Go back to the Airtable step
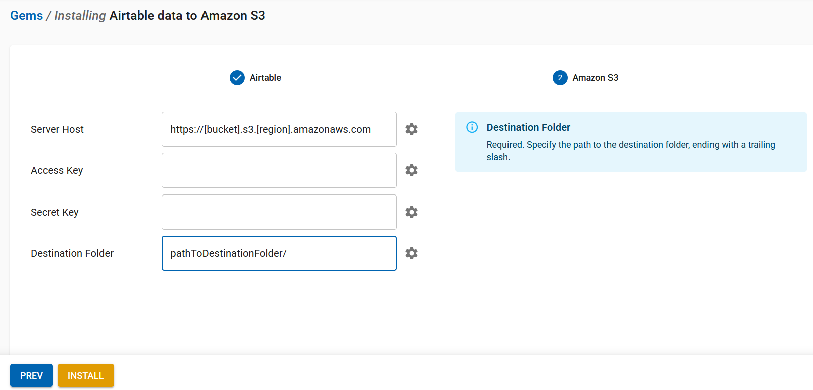This screenshot has width=813, height=390. pyautogui.click(x=31, y=375)
